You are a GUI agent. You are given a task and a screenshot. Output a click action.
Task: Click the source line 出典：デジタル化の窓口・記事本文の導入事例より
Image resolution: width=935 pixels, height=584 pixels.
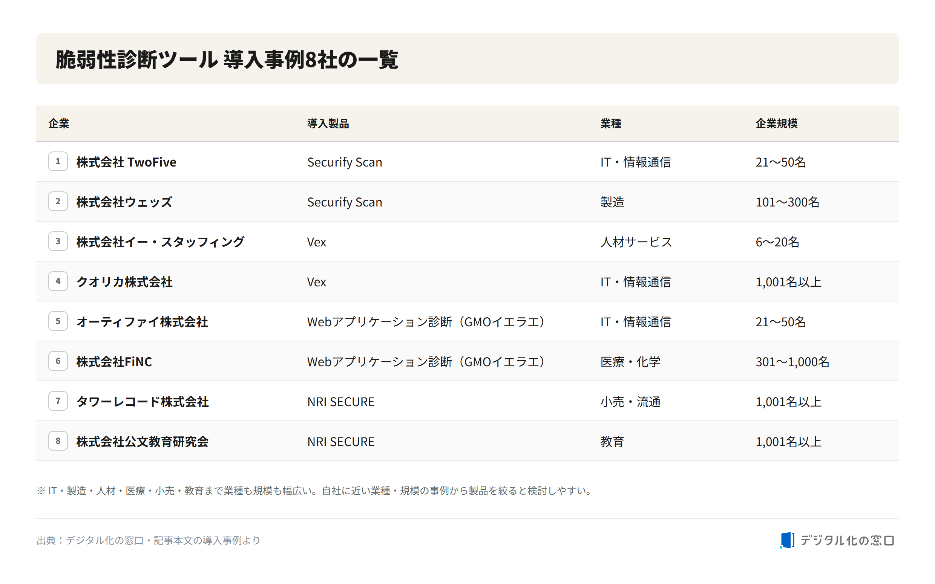coord(149,540)
